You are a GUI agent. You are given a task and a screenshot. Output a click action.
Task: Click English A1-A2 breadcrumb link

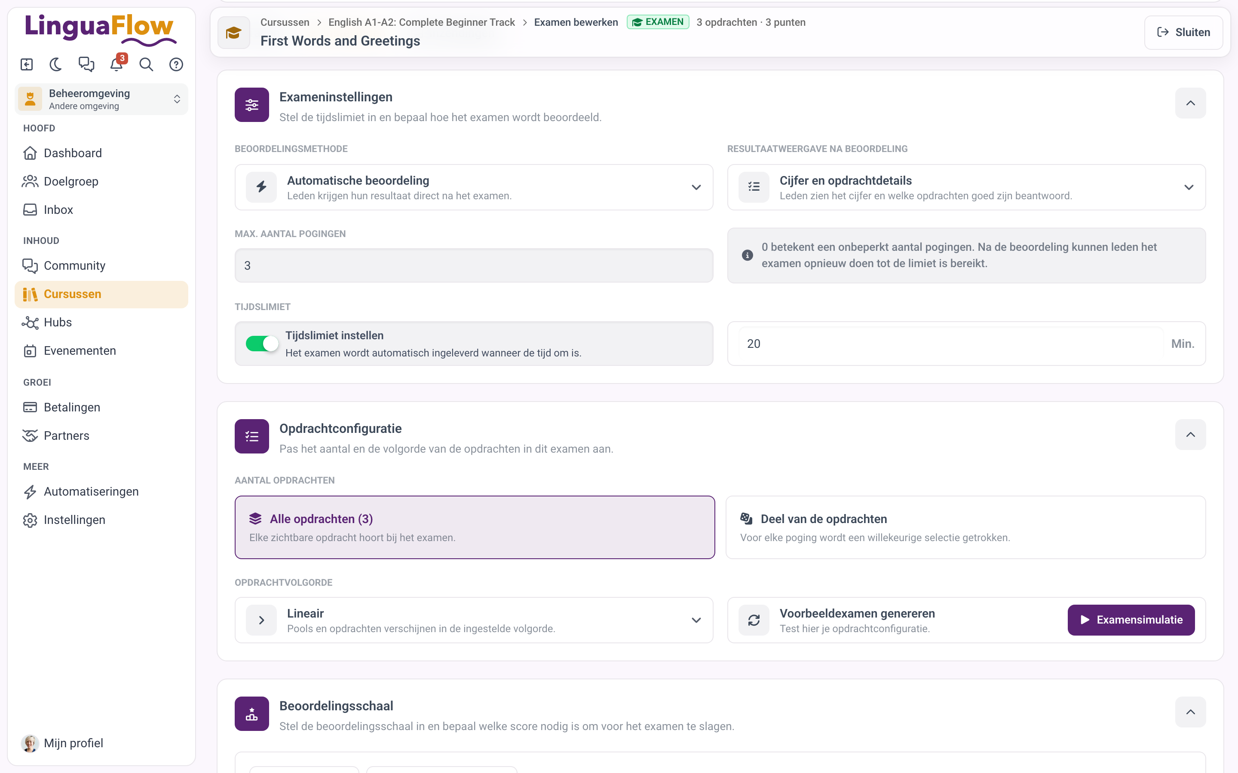[x=422, y=22]
